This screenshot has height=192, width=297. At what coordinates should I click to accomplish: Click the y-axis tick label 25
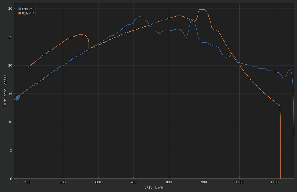[10, 37]
